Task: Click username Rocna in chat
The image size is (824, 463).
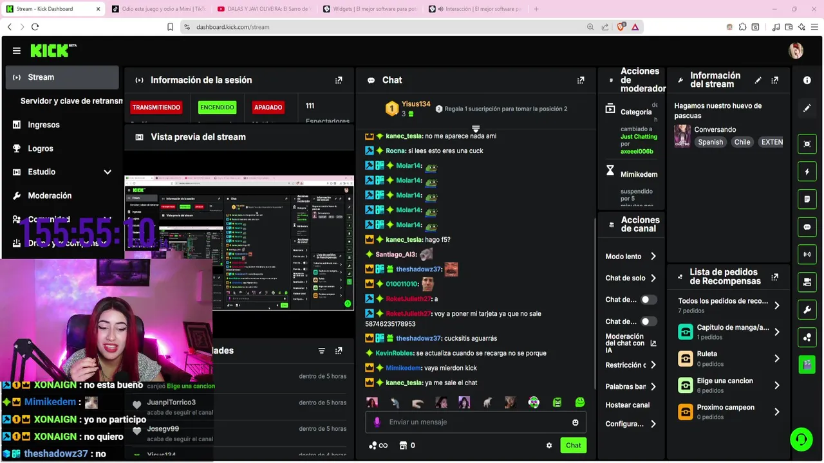Action: [396, 151]
